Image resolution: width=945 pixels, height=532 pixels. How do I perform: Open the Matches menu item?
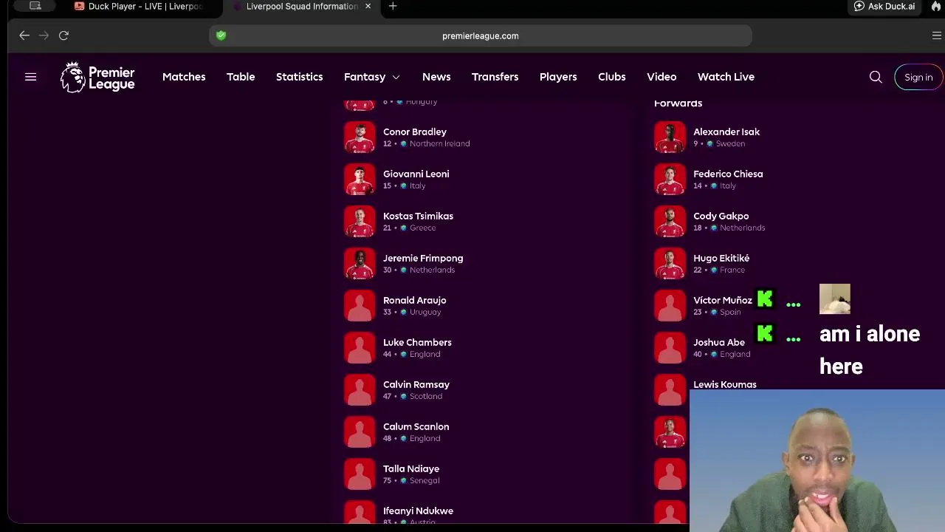click(184, 77)
